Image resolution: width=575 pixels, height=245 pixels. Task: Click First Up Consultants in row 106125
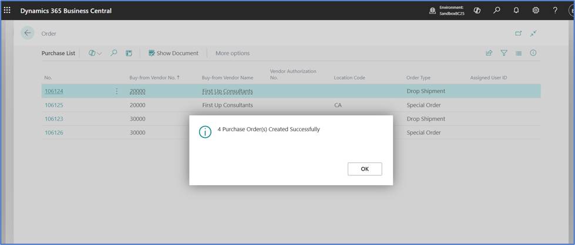227,105
